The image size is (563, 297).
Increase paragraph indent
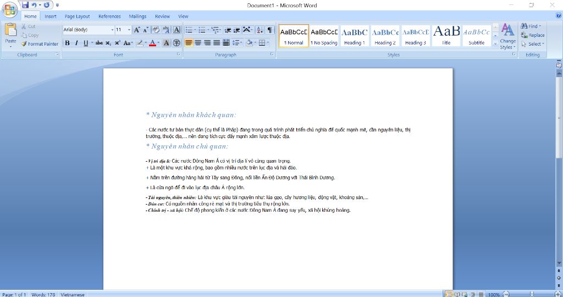(x=236, y=30)
